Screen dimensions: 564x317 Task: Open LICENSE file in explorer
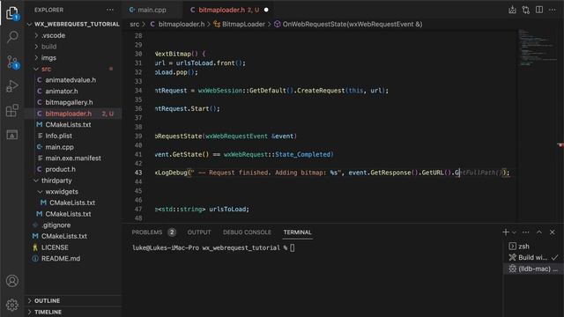pyautogui.click(x=73, y=247)
